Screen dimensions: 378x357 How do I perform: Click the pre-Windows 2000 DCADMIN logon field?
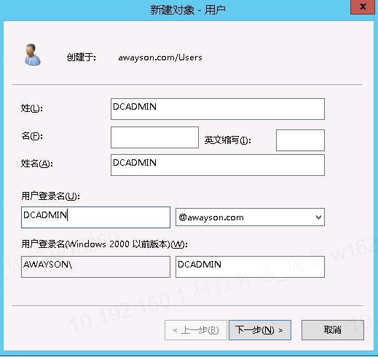[250, 267]
